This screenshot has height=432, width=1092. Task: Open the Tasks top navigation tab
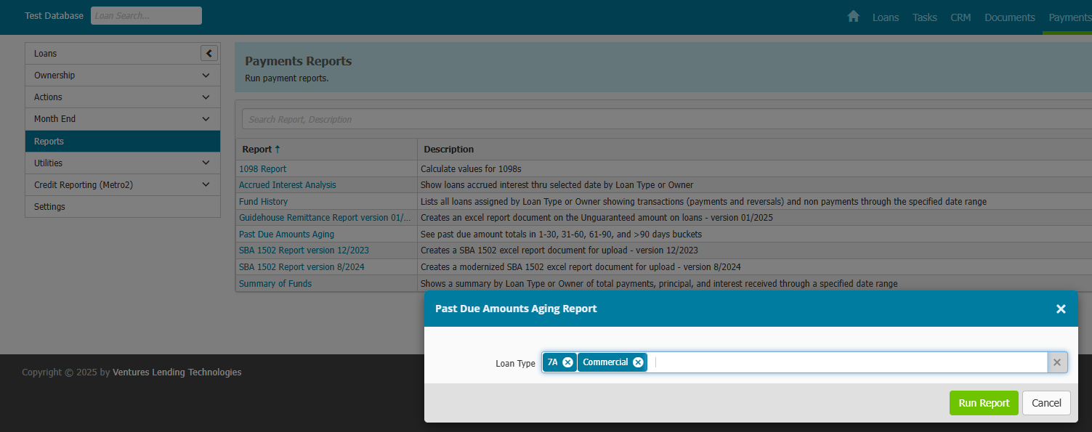pos(925,17)
